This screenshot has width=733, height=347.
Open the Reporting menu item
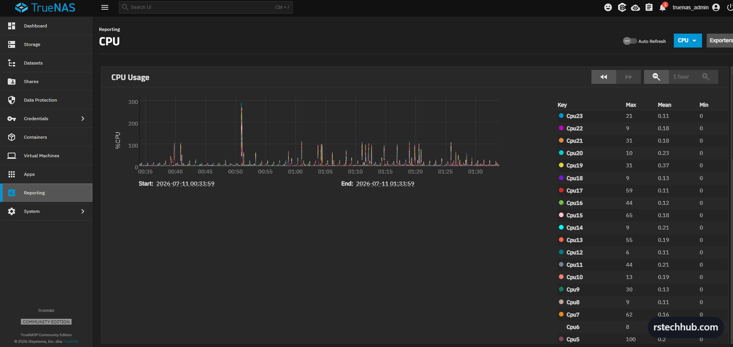[46, 193]
